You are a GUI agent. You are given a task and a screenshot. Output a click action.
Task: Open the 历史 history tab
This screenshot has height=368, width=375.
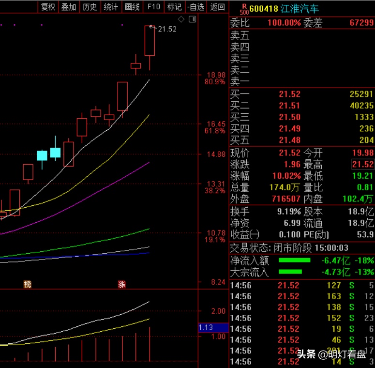(90, 7)
